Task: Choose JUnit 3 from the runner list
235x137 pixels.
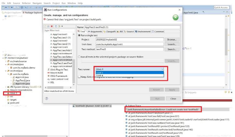Action: point(130,73)
